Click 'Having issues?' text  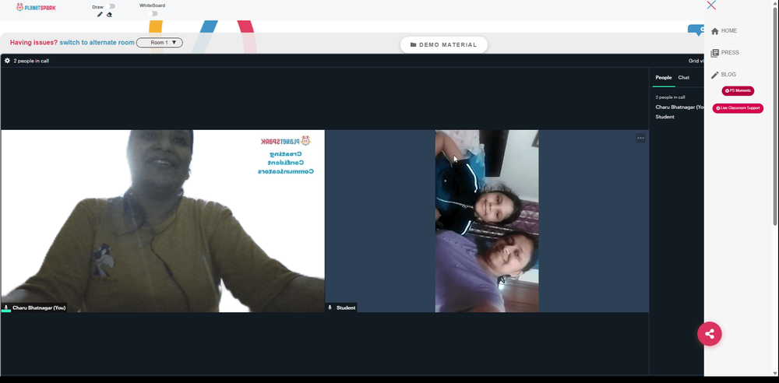33,43
